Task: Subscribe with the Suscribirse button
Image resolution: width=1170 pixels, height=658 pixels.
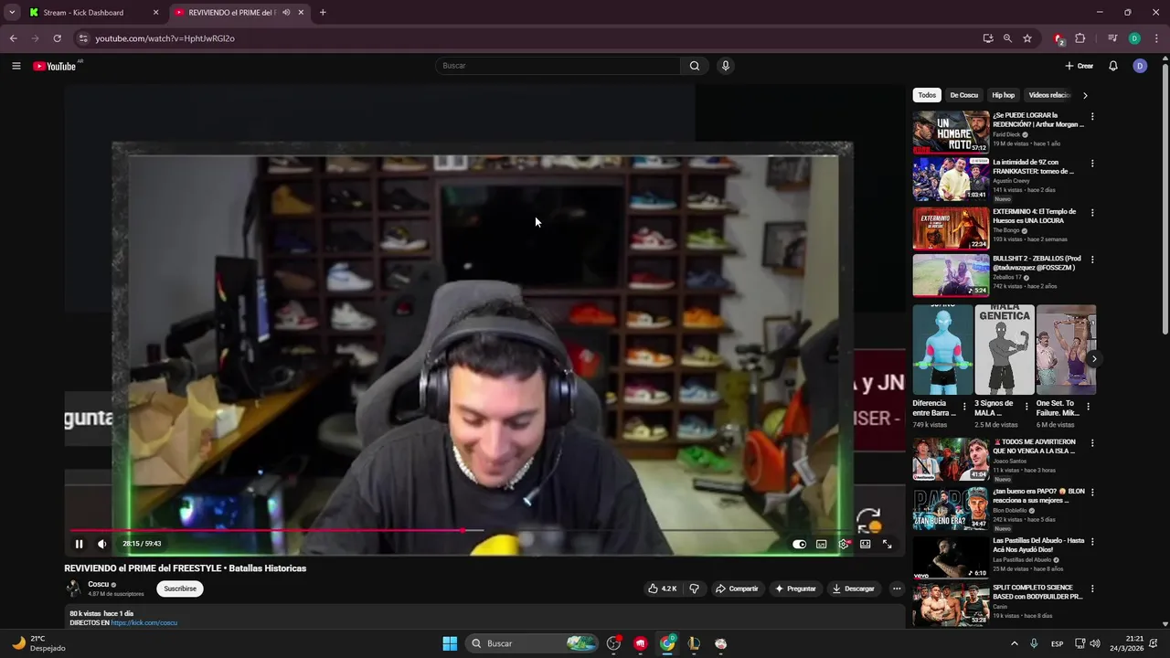Action: pyautogui.click(x=180, y=589)
